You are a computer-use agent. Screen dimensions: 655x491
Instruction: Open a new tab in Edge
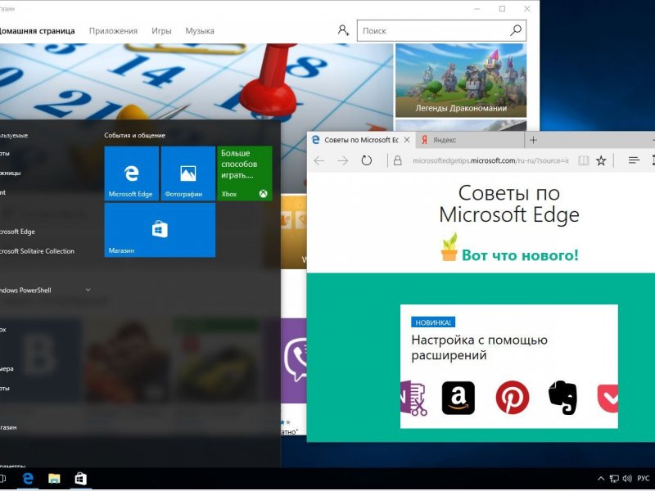click(x=534, y=140)
